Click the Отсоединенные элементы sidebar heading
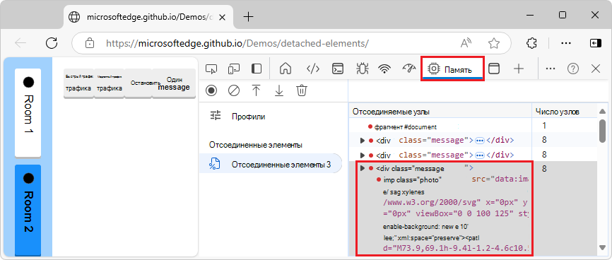This screenshot has height=260, width=612. (x=256, y=145)
